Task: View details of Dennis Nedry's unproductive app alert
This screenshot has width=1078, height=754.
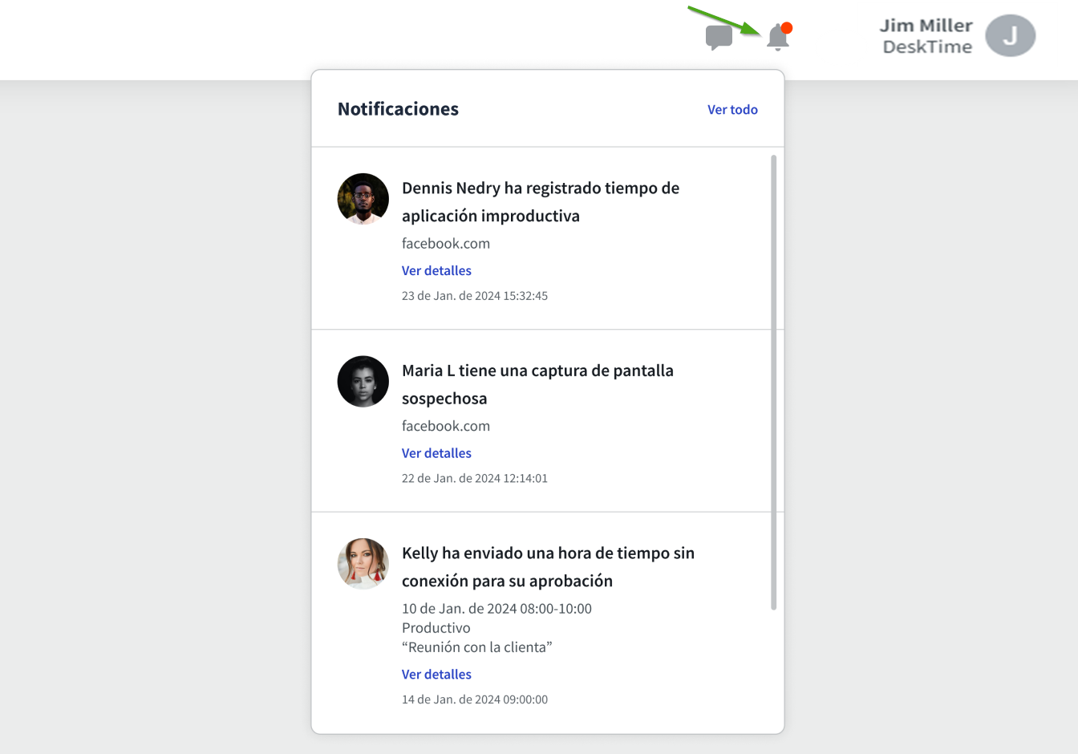Action: 436,271
